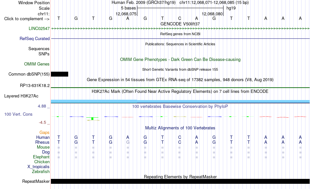Open the OMIM Gene Phenotypes title
310x189 pixels.
point(180,59)
